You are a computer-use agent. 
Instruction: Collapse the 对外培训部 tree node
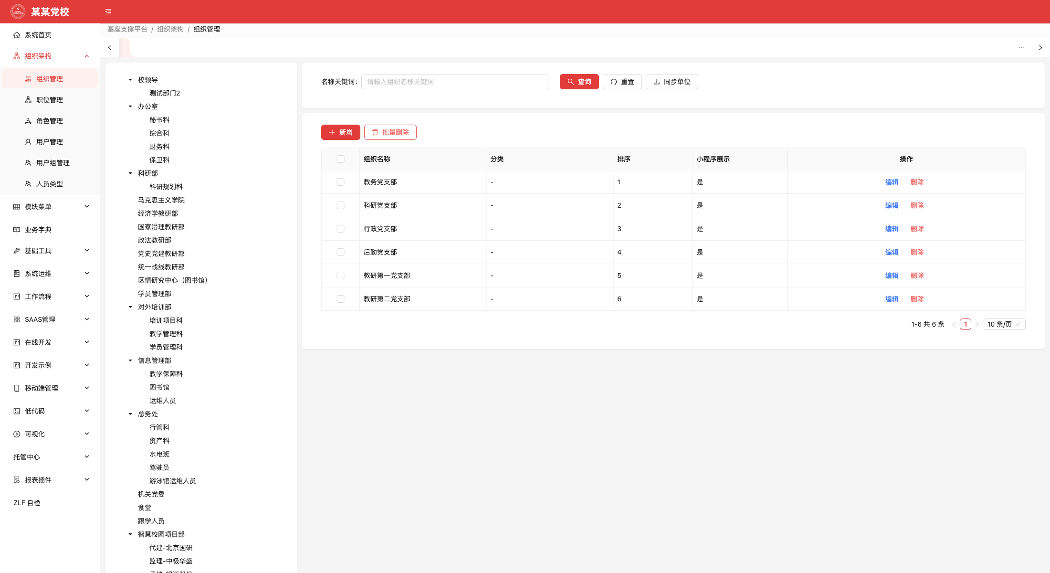130,307
